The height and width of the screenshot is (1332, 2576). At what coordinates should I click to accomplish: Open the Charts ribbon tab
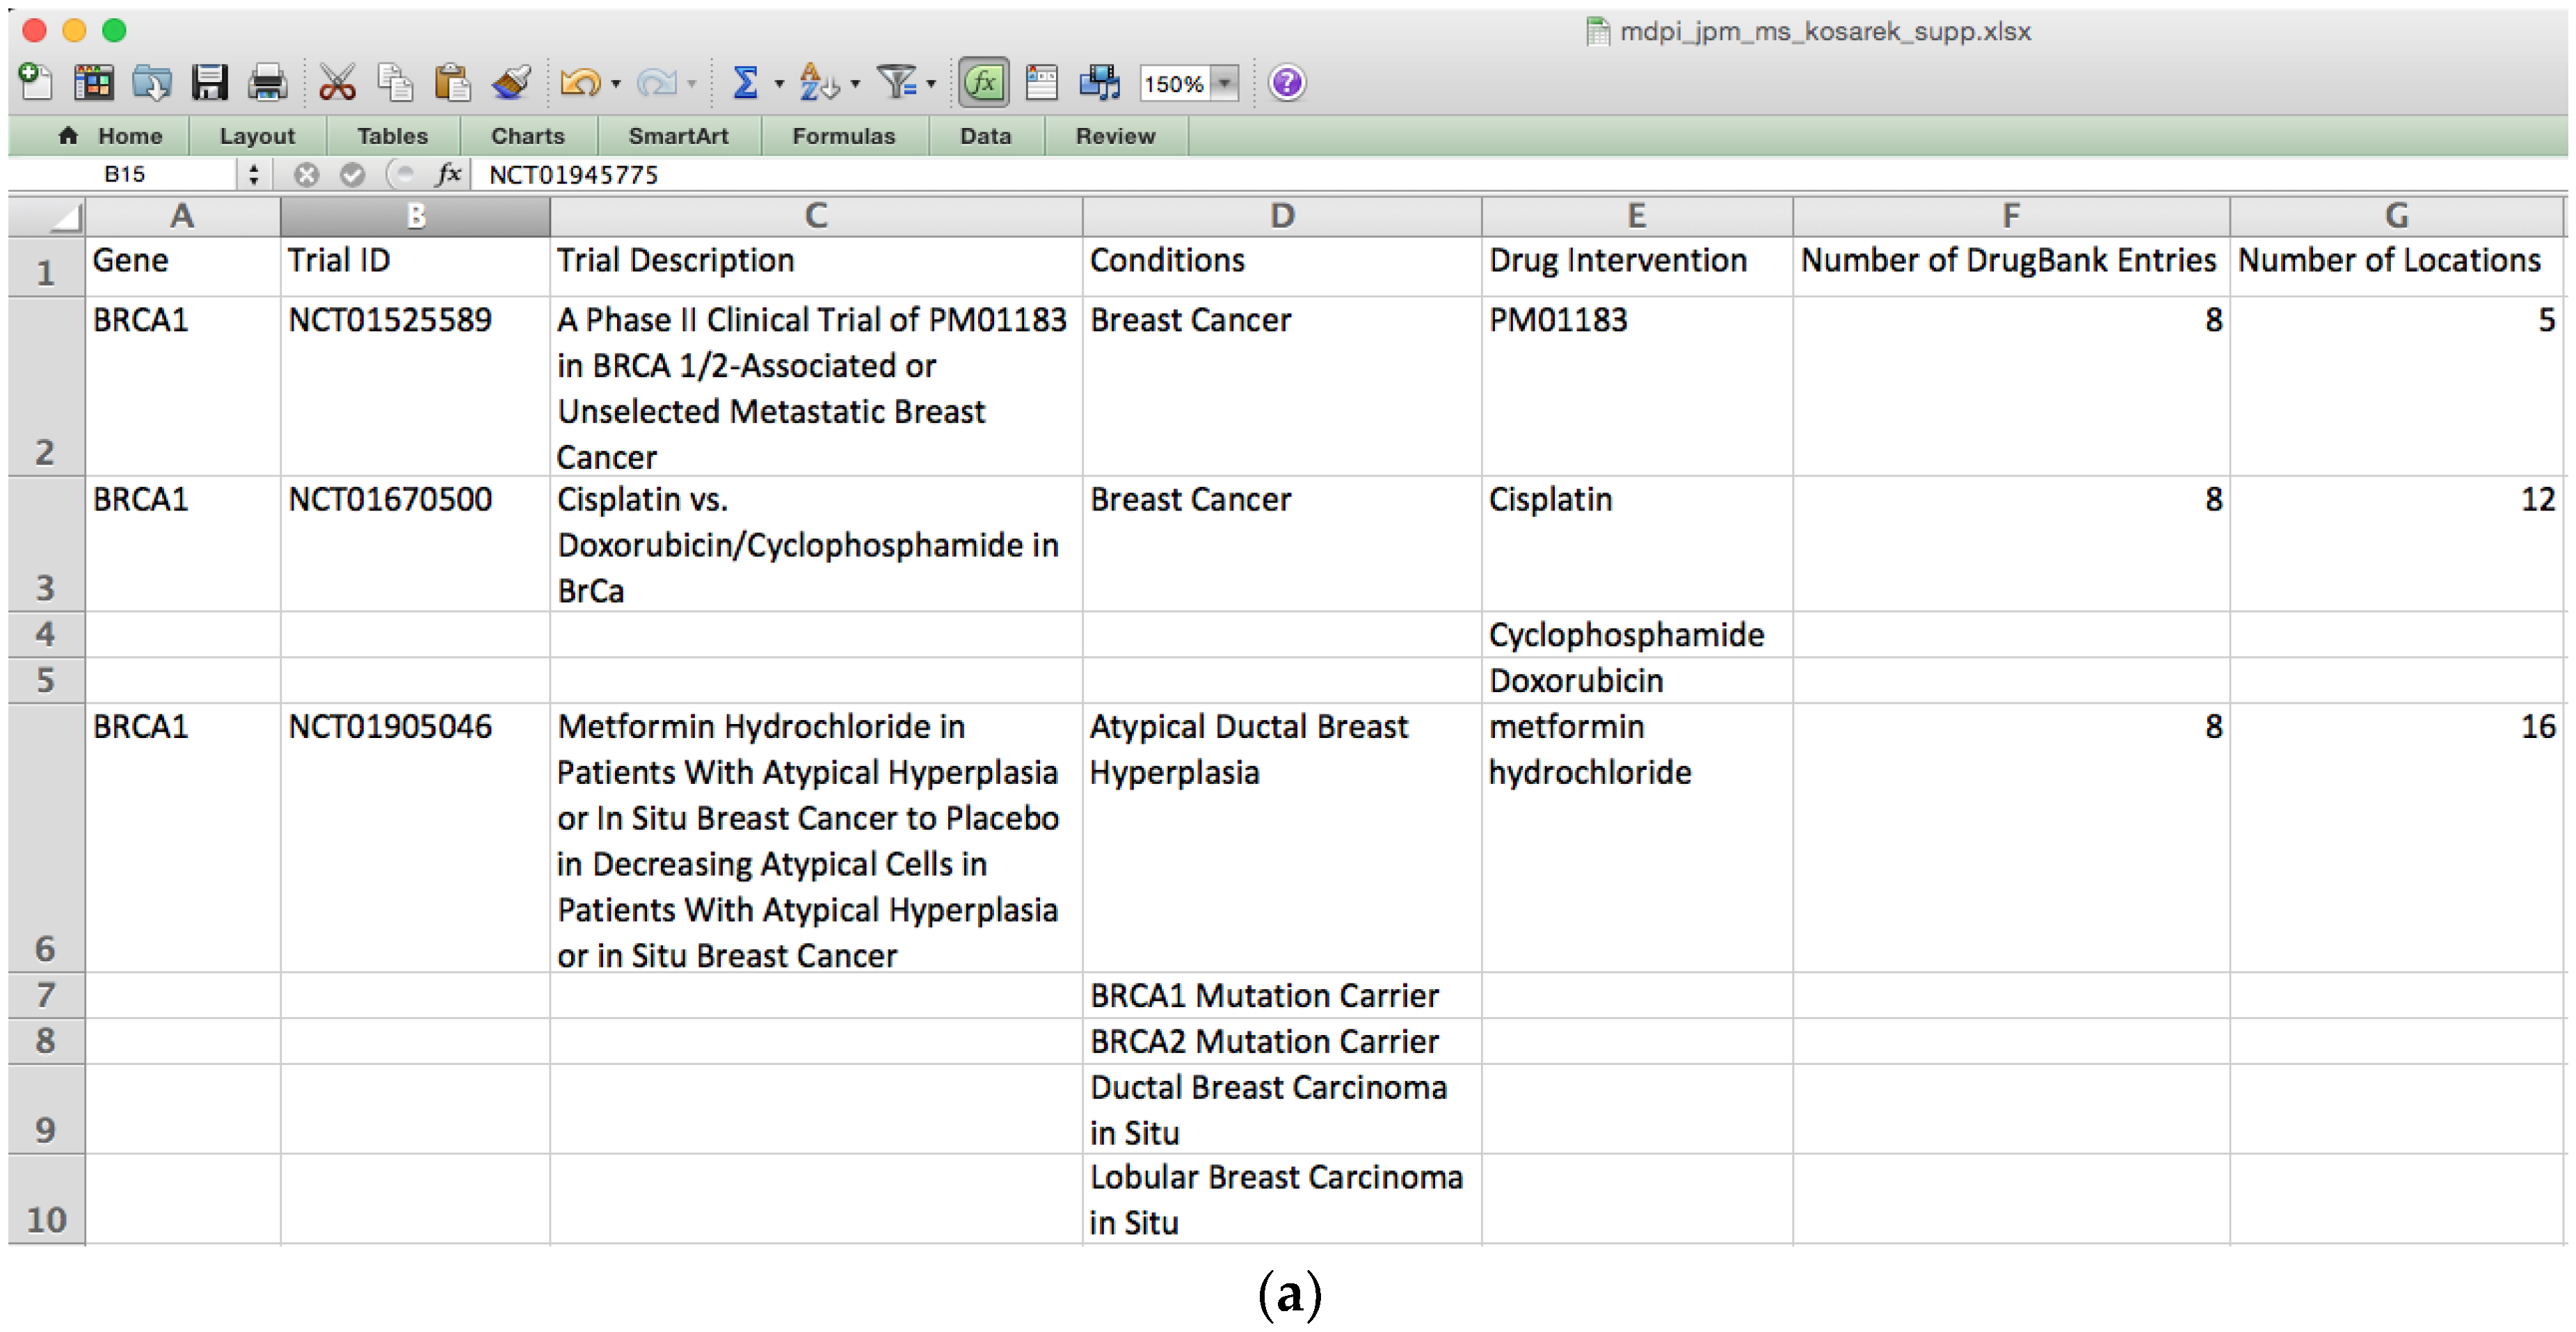pos(527,136)
